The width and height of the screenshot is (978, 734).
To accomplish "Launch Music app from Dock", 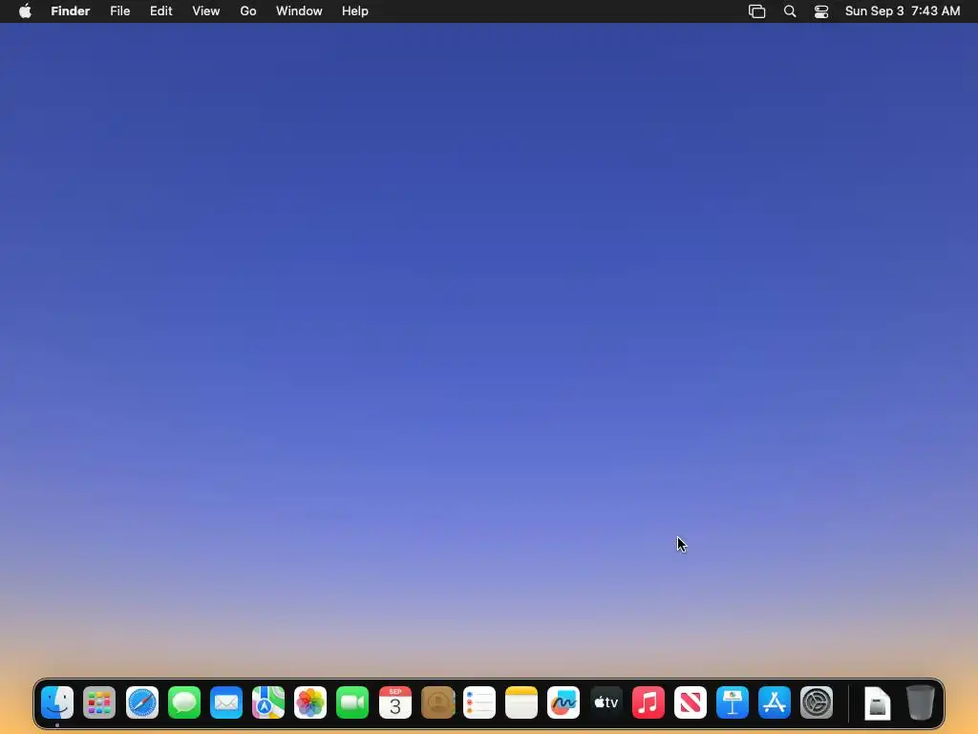I will tap(648, 702).
